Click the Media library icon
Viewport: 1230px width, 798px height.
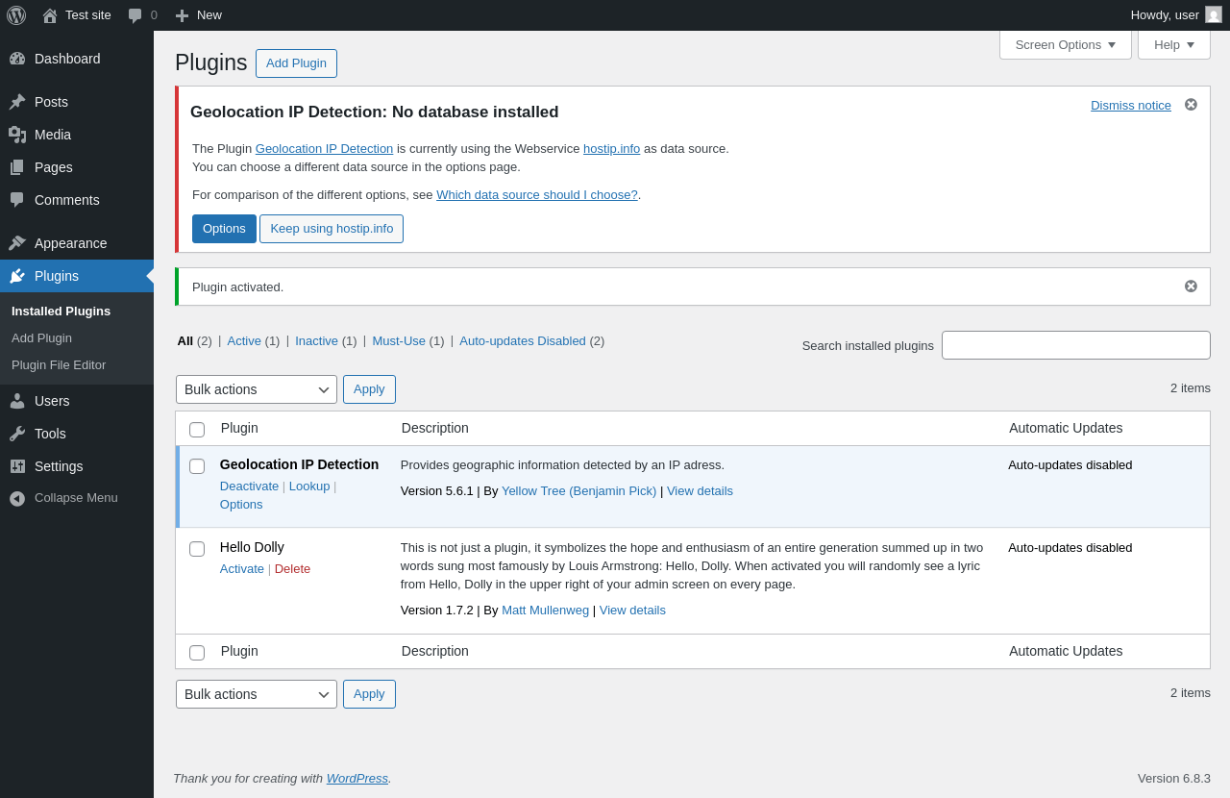tap(17, 135)
